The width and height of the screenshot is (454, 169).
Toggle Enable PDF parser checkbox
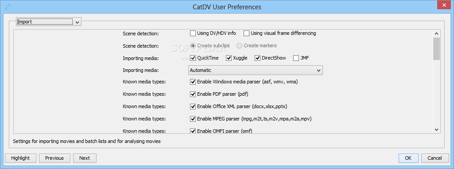[x=193, y=94]
